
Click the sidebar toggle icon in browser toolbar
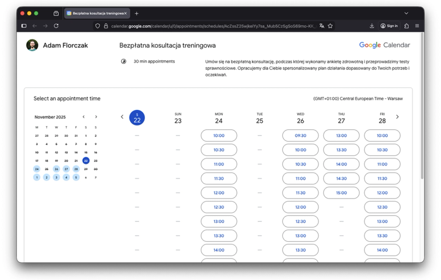(x=24, y=26)
